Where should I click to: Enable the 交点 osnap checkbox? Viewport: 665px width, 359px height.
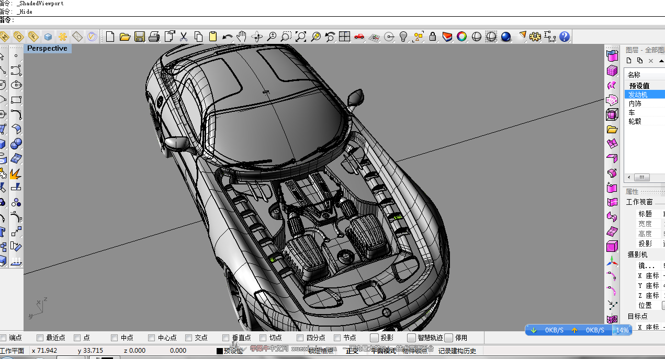point(189,338)
